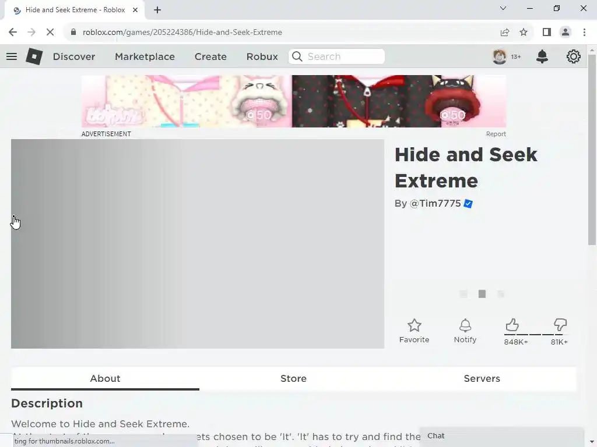597x447 pixels.
Task: Go back in the browser
Action: 13,33
